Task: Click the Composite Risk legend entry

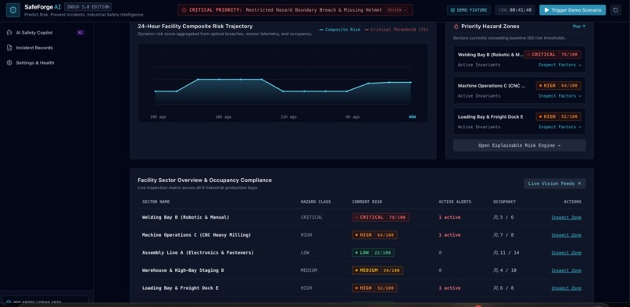Action: click(339, 30)
